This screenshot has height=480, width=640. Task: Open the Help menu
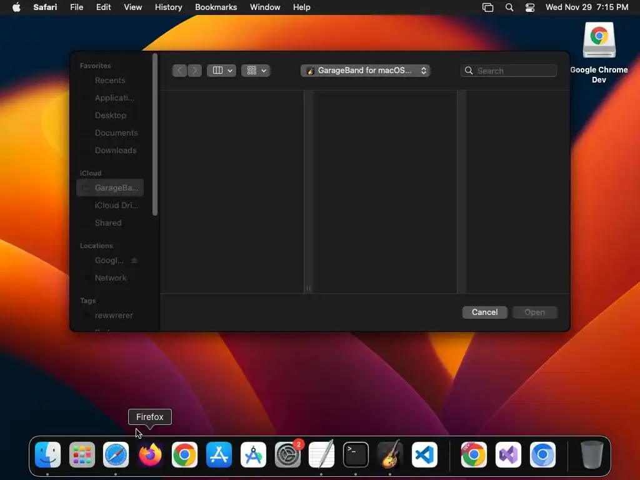302,7
